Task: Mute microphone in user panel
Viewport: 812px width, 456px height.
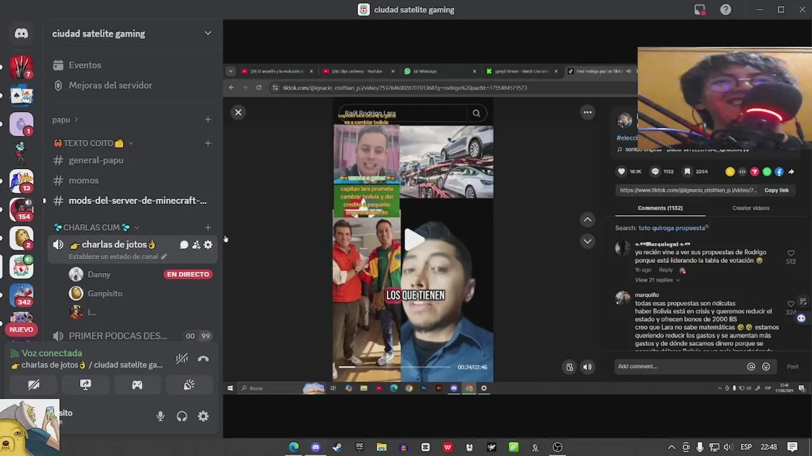Action: [160, 416]
